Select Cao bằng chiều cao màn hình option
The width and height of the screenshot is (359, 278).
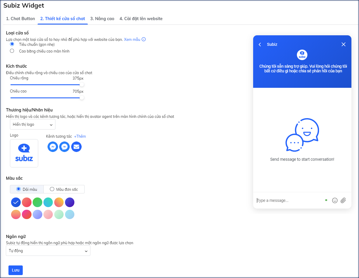(x=12, y=51)
